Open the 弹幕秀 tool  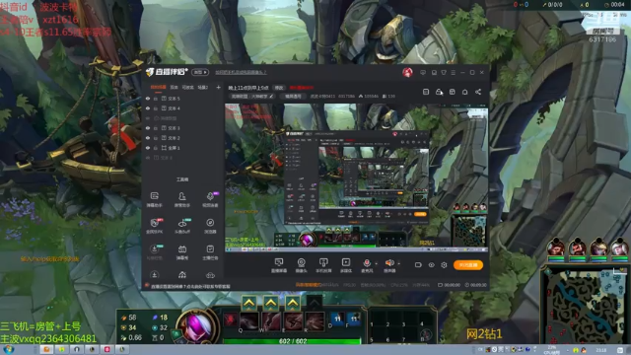181,252
